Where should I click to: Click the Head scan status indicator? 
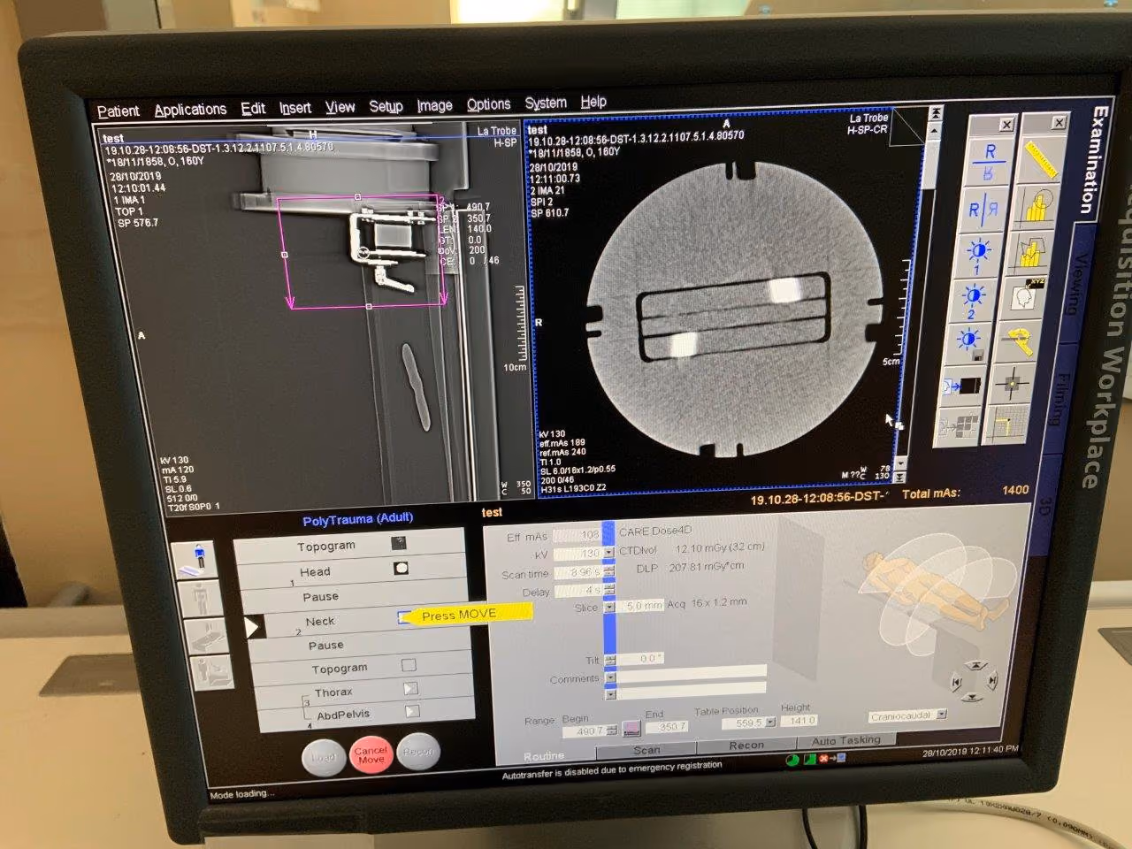click(401, 569)
